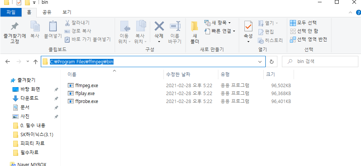Create a 새 폴더 (new folder)
The image size is (361, 166).
coord(195,32)
